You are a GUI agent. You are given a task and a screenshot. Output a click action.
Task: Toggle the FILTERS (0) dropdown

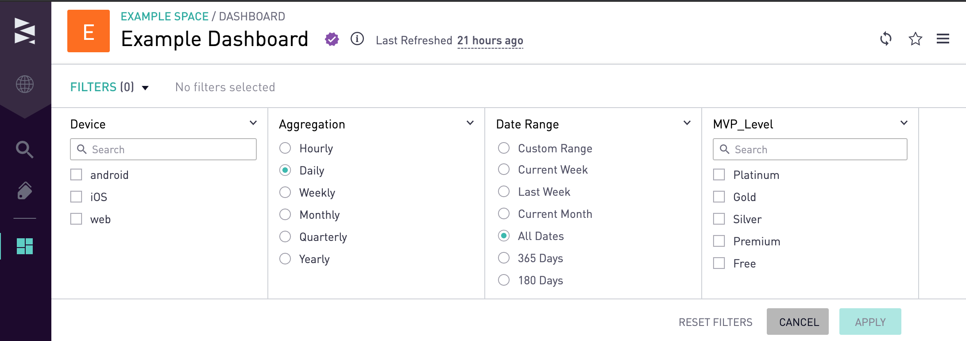pos(109,87)
